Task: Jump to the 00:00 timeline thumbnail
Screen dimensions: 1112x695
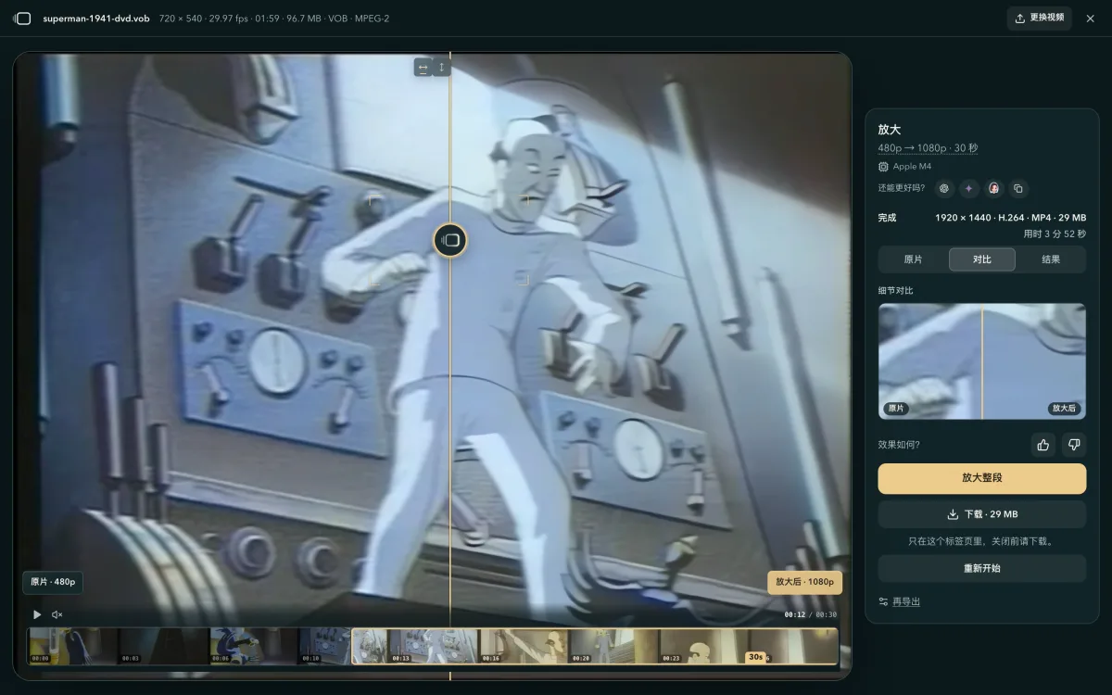Action: coord(73,646)
